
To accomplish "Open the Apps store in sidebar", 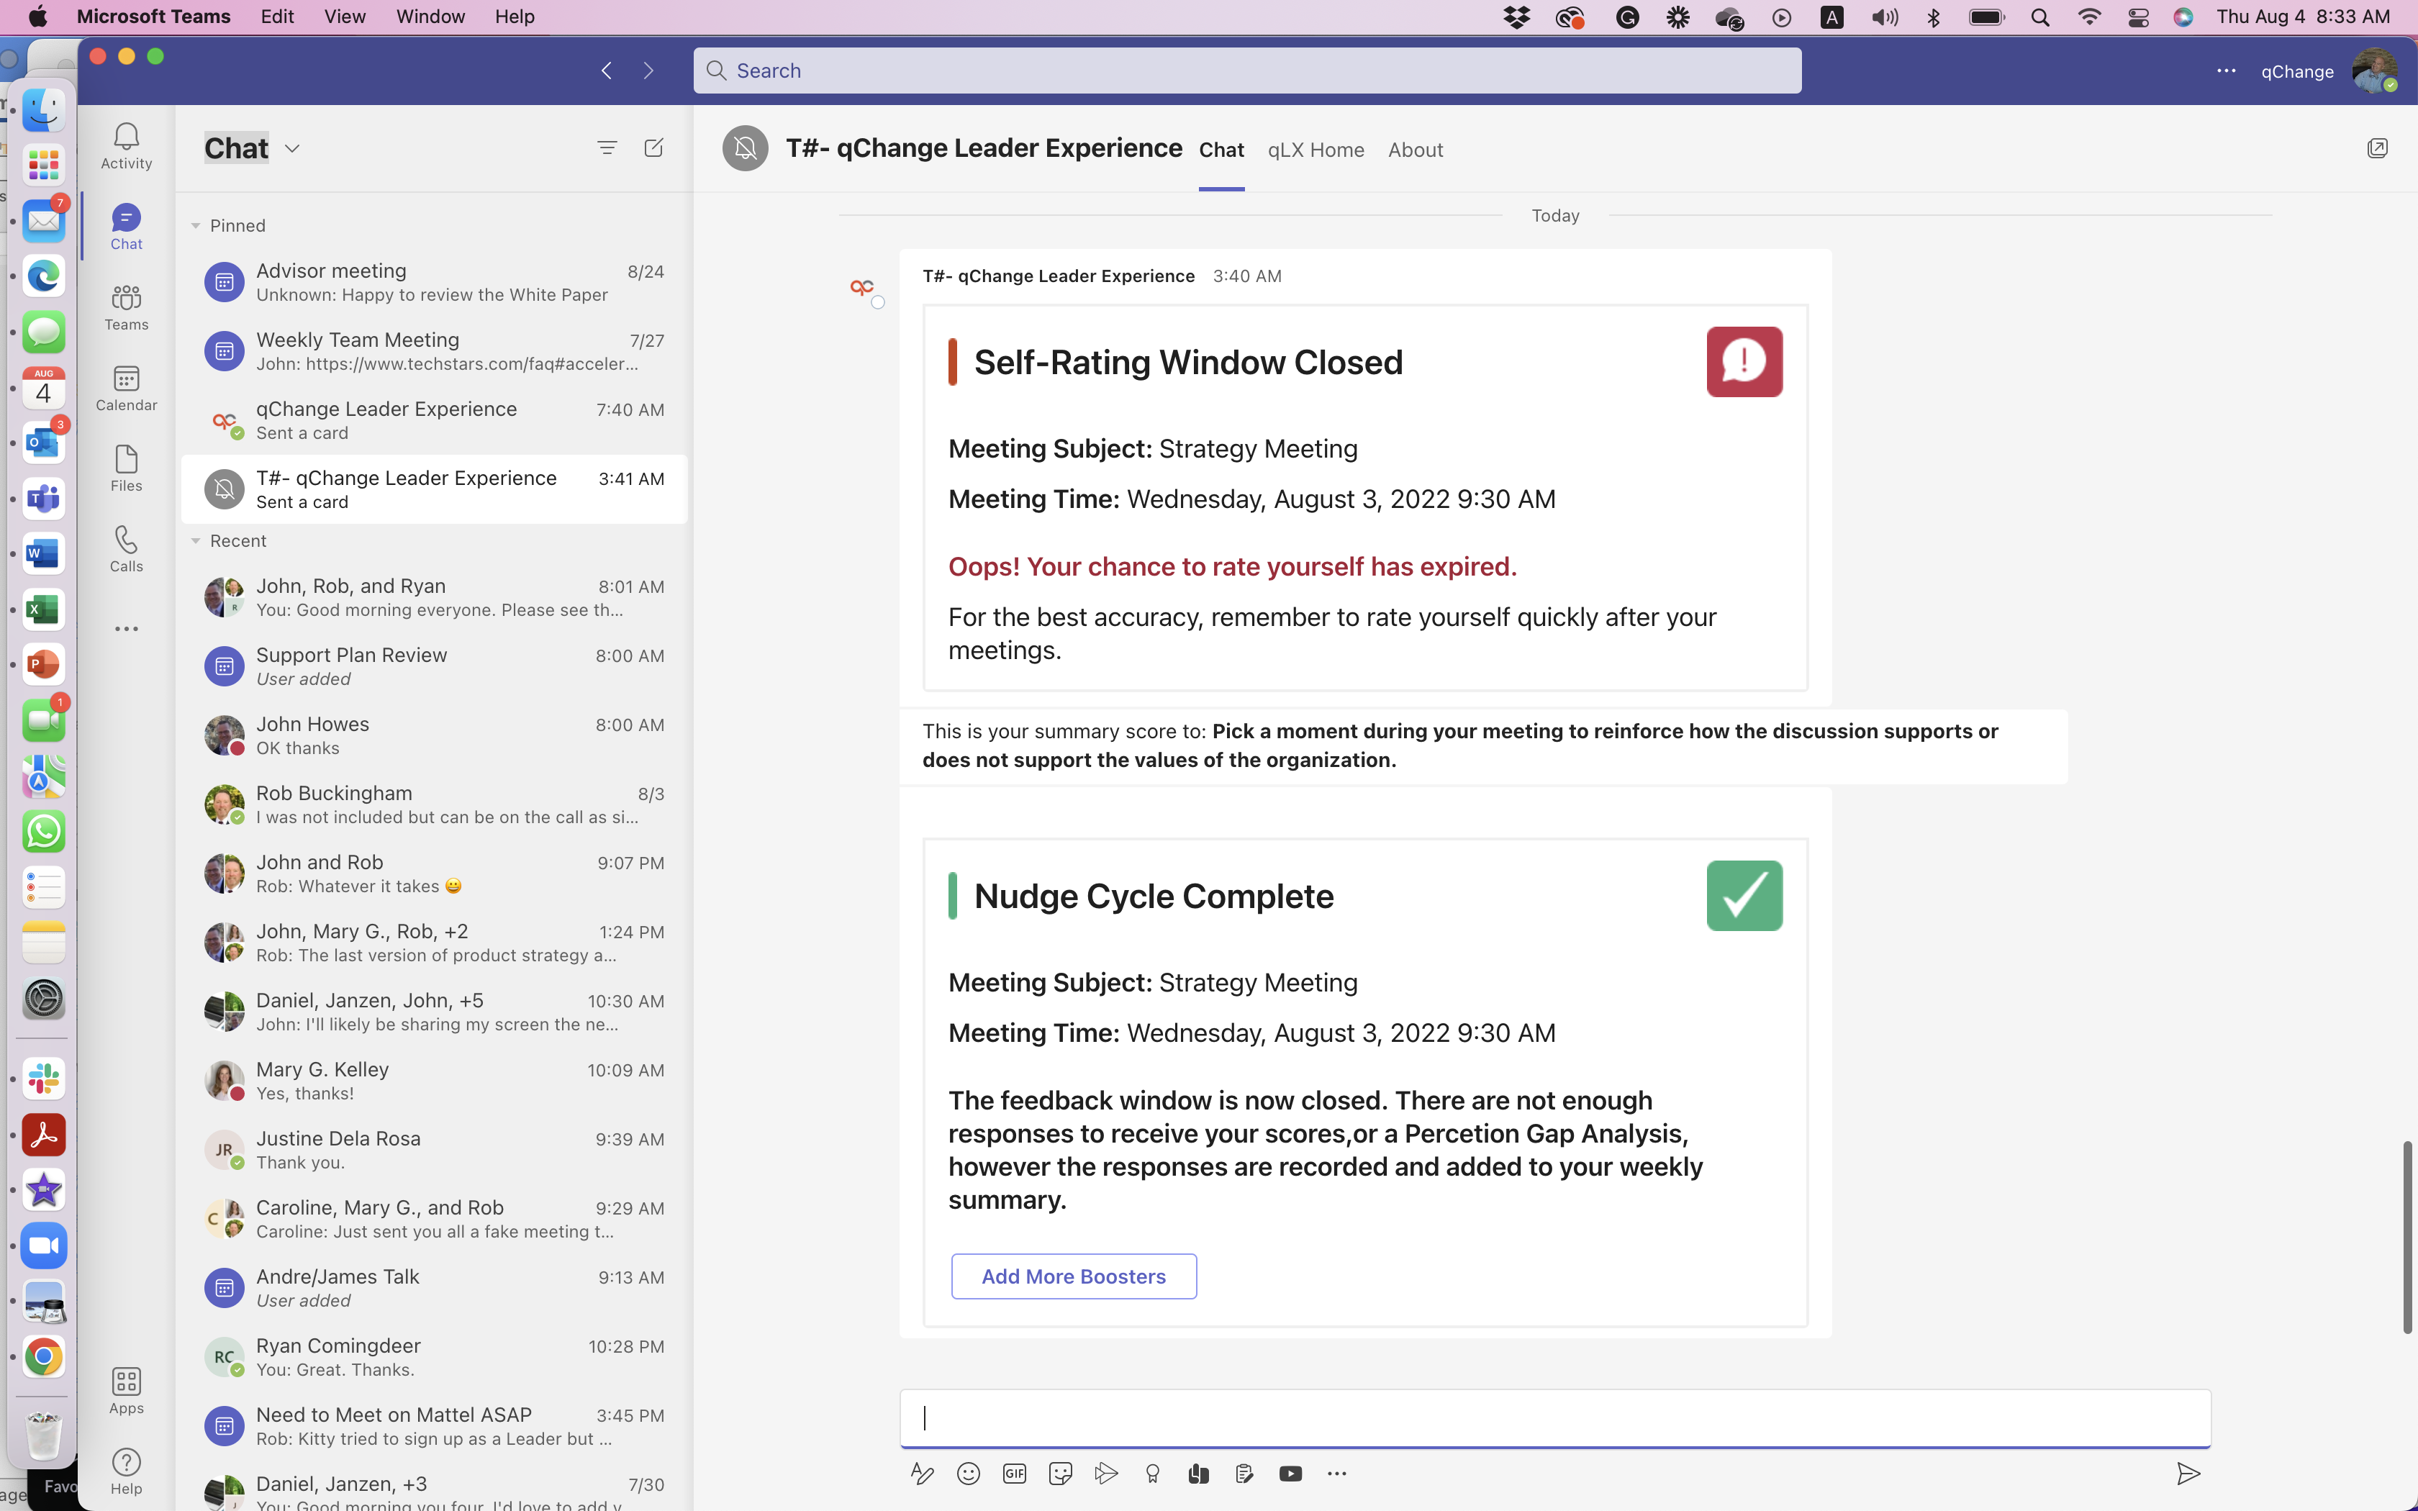I will tap(126, 1390).
